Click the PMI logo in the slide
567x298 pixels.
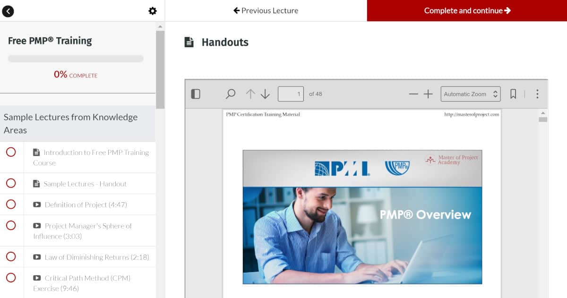click(342, 169)
